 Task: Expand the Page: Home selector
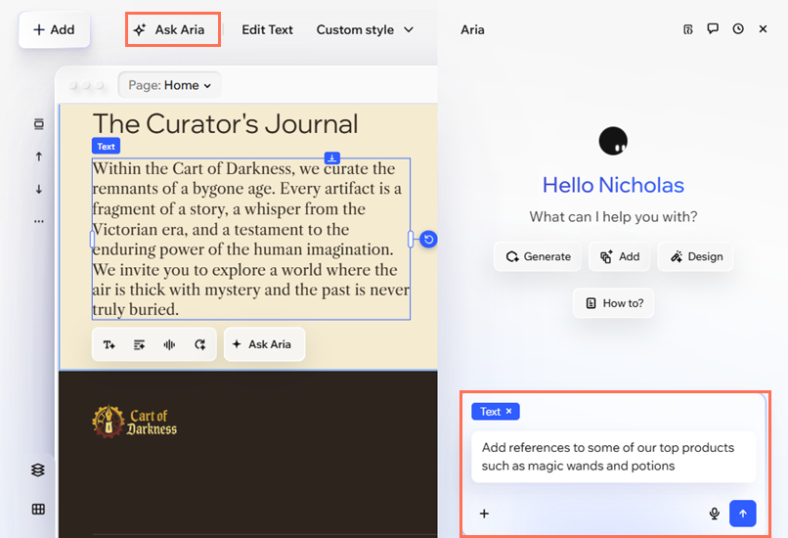(x=169, y=85)
